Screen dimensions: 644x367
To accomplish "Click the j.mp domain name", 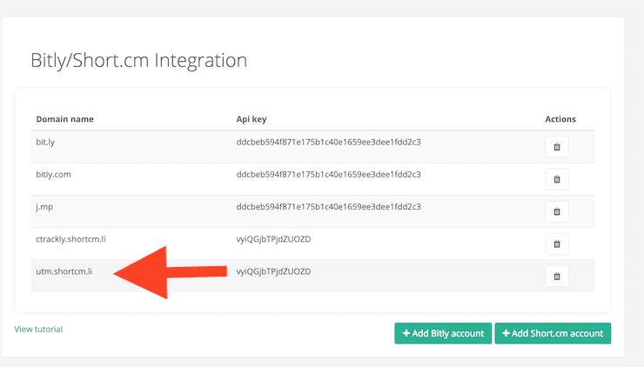I will 44,207.
